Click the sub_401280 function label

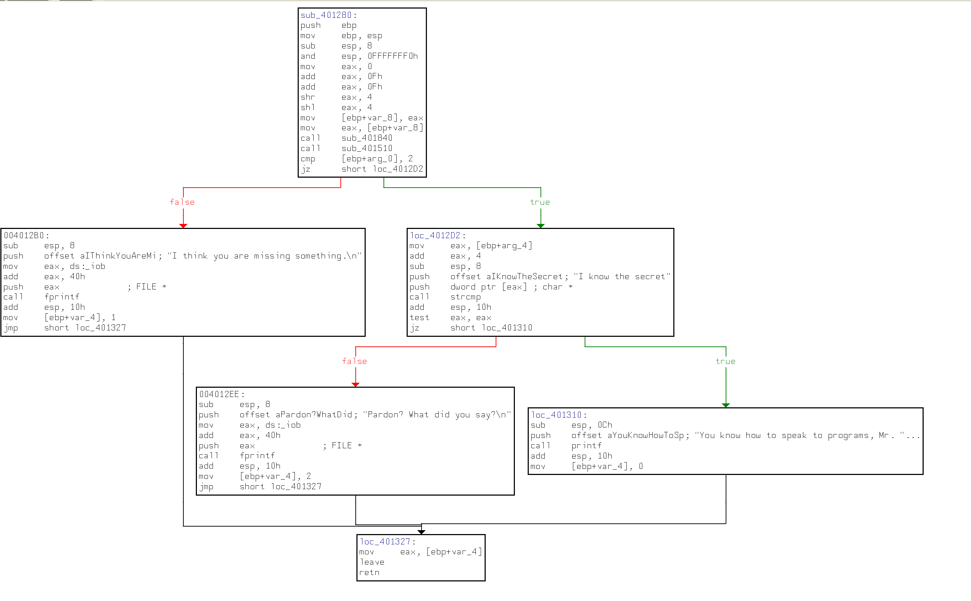click(x=326, y=15)
